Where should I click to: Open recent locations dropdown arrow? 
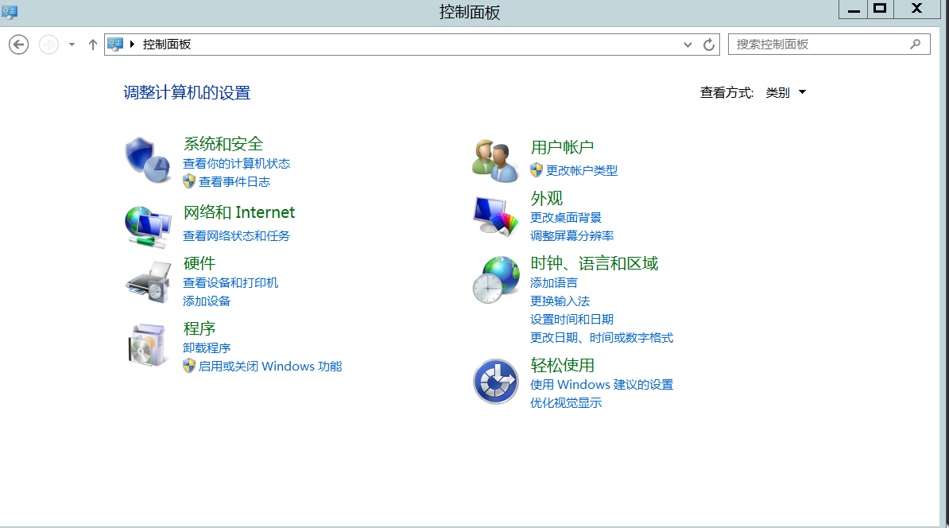tap(72, 45)
